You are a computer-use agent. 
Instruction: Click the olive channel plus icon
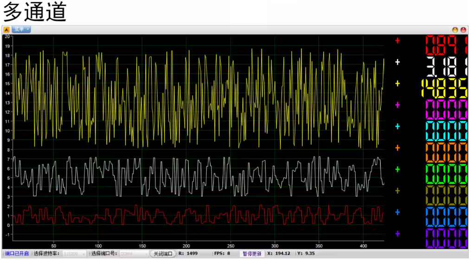pyautogui.click(x=397, y=191)
